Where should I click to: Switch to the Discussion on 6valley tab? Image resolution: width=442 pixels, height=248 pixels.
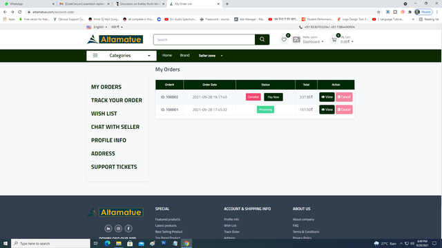[x=140, y=4]
